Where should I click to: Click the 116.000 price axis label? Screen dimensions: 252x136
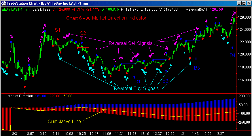pyautogui.click(x=244, y=80)
